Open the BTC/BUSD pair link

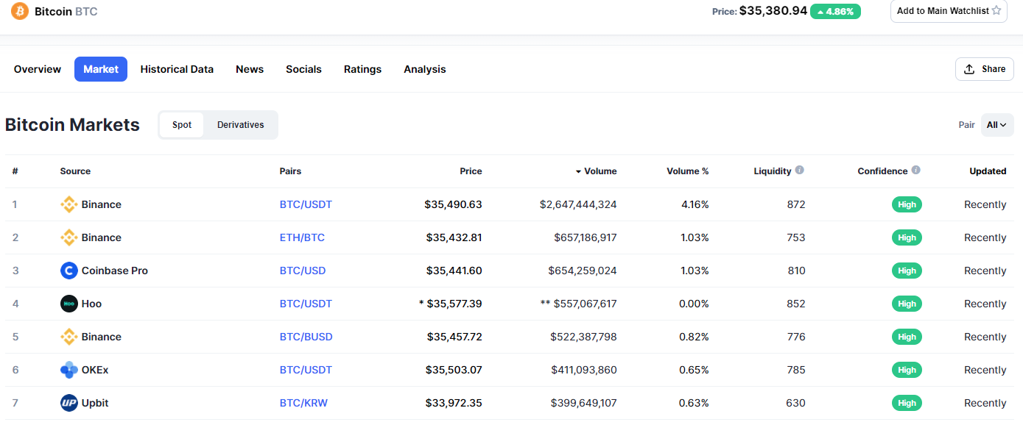(306, 337)
